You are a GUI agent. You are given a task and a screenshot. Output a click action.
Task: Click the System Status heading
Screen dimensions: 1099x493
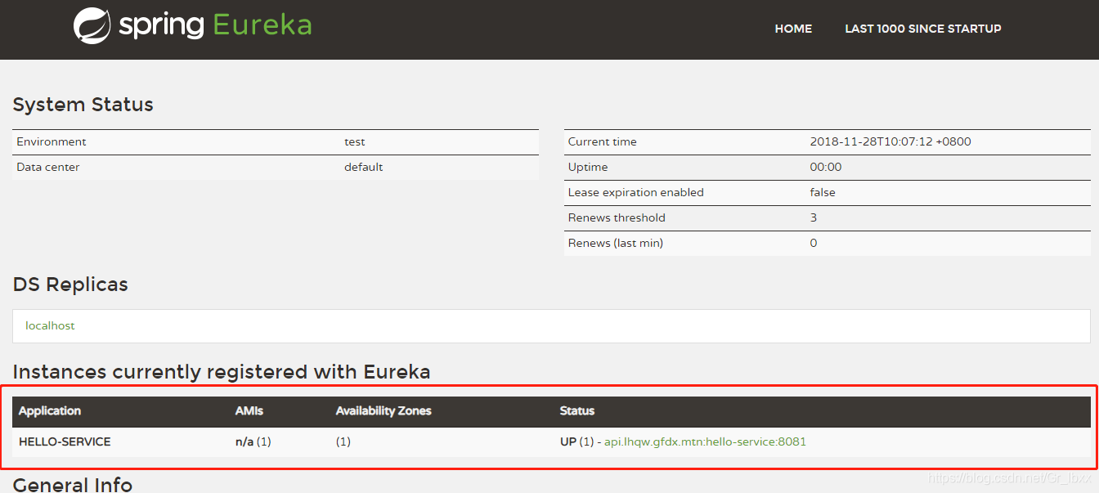[83, 105]
